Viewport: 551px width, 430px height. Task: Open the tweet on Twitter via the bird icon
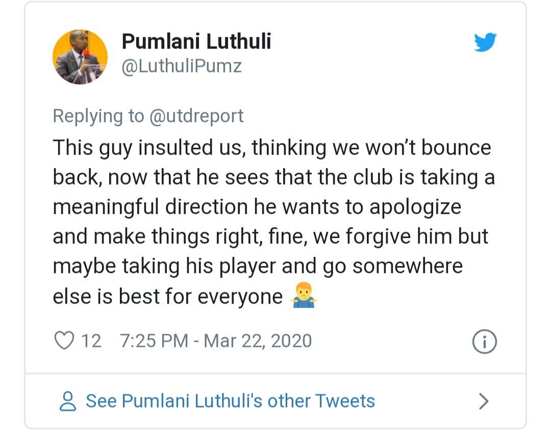(485, 43)
